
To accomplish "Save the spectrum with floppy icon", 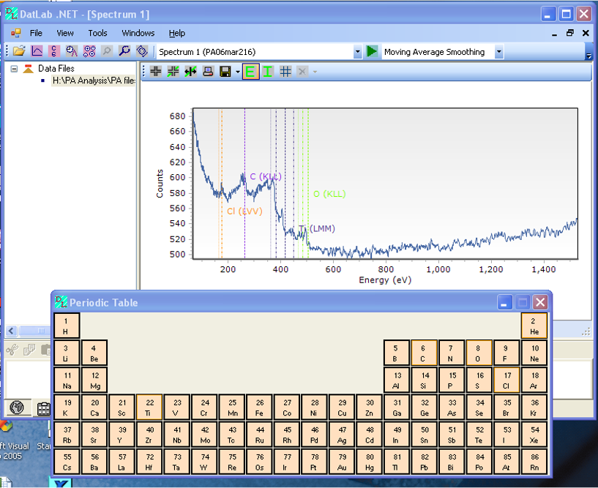I will pos(225,71).
